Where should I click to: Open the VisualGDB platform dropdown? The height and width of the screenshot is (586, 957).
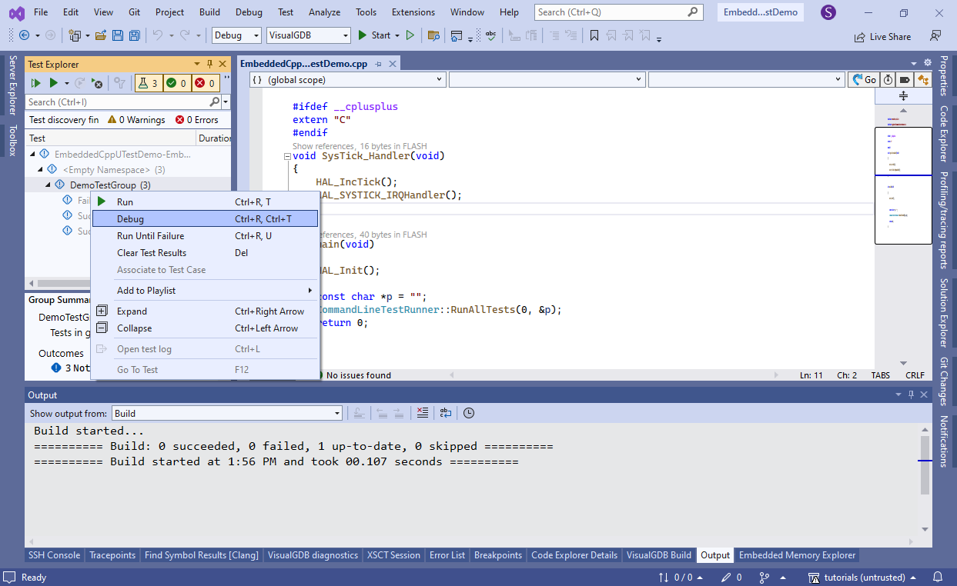point(309,35)
